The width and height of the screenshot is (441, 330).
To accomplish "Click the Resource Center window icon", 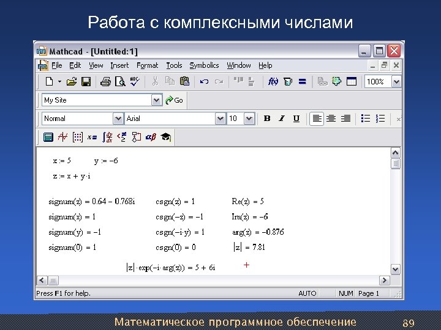I will tap(352, 82).
